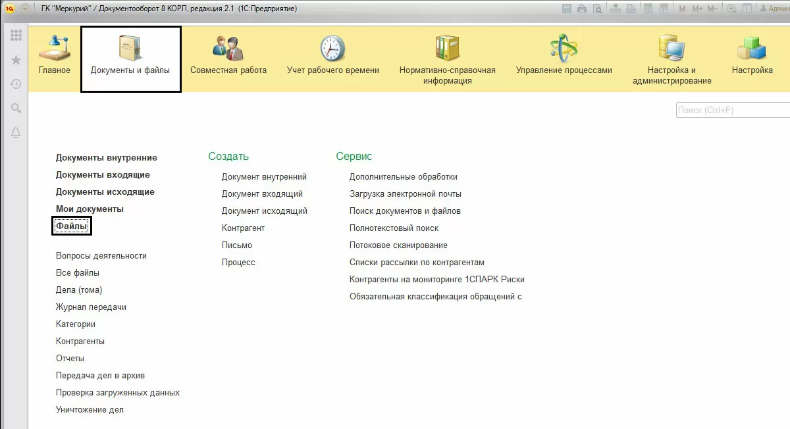Viewport: 790px width, 429px height.
Task: Open the panel layout settings icon
Action: [747, 9]
